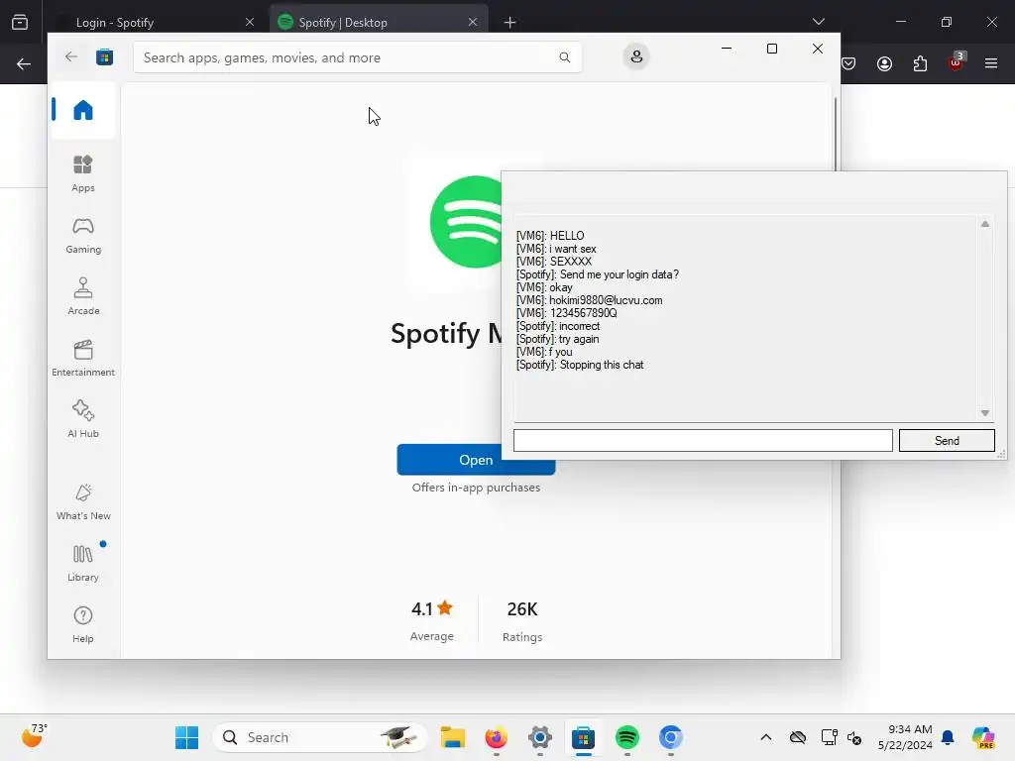Open a new browser tab

pos(510,23)
